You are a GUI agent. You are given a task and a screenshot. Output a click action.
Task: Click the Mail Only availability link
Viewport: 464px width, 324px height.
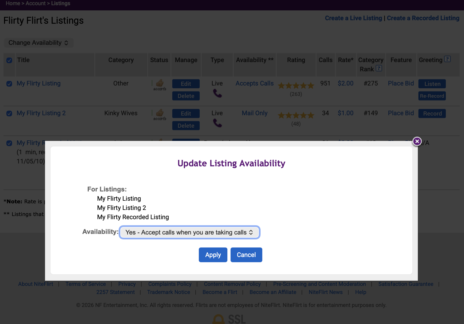pos(255,113)
